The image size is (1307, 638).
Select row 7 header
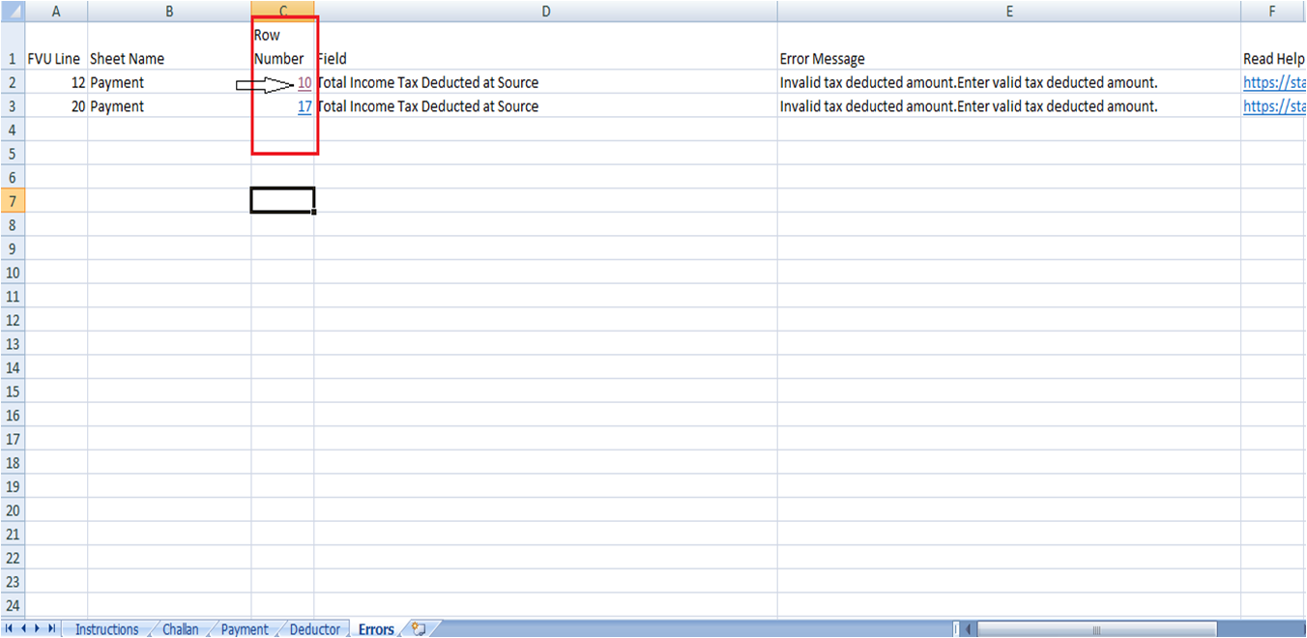click(11, 200)
